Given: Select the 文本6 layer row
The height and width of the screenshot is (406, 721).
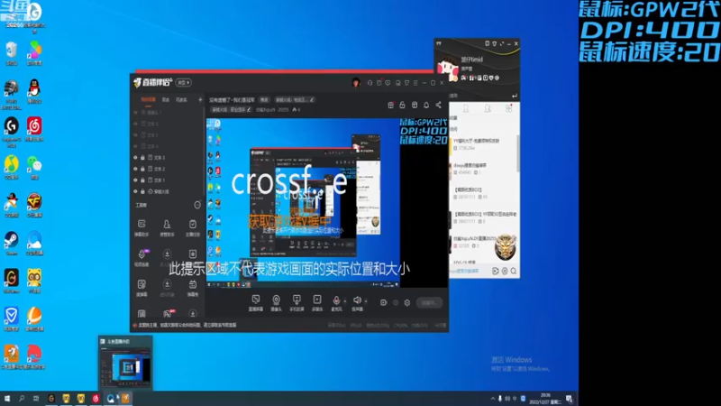Looking at the screenshot, I should click(168, 124).
